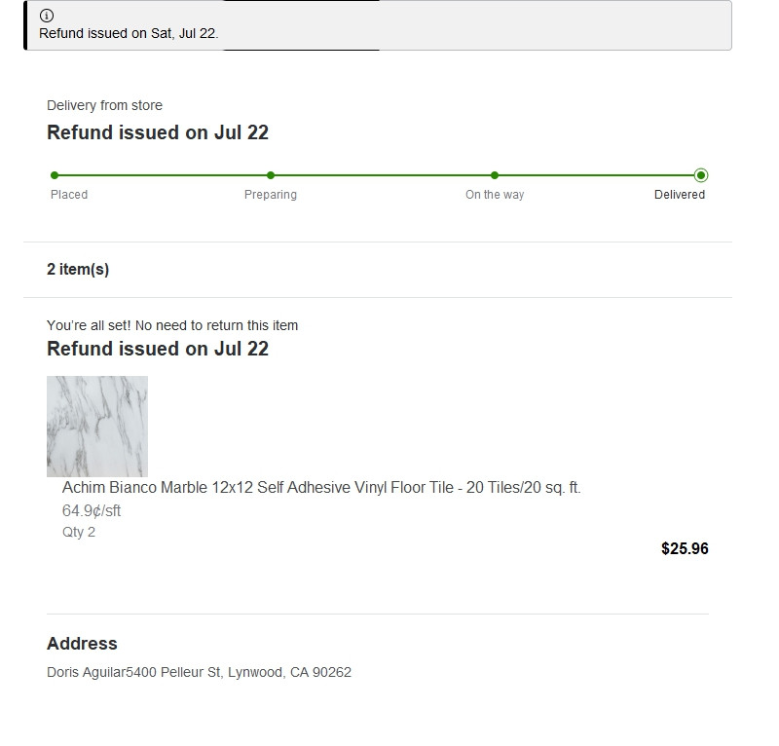The height and width of the screenshot is (746, 779).
Task: Click the Placed step label
Action: coord(69,195)
